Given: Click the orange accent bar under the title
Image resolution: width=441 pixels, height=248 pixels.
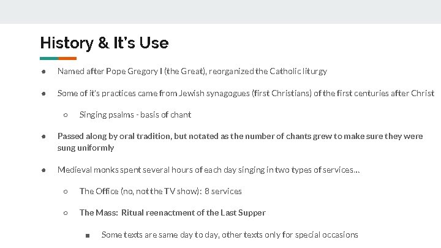Looking at the screenshot, I should [x=67, y=59].
